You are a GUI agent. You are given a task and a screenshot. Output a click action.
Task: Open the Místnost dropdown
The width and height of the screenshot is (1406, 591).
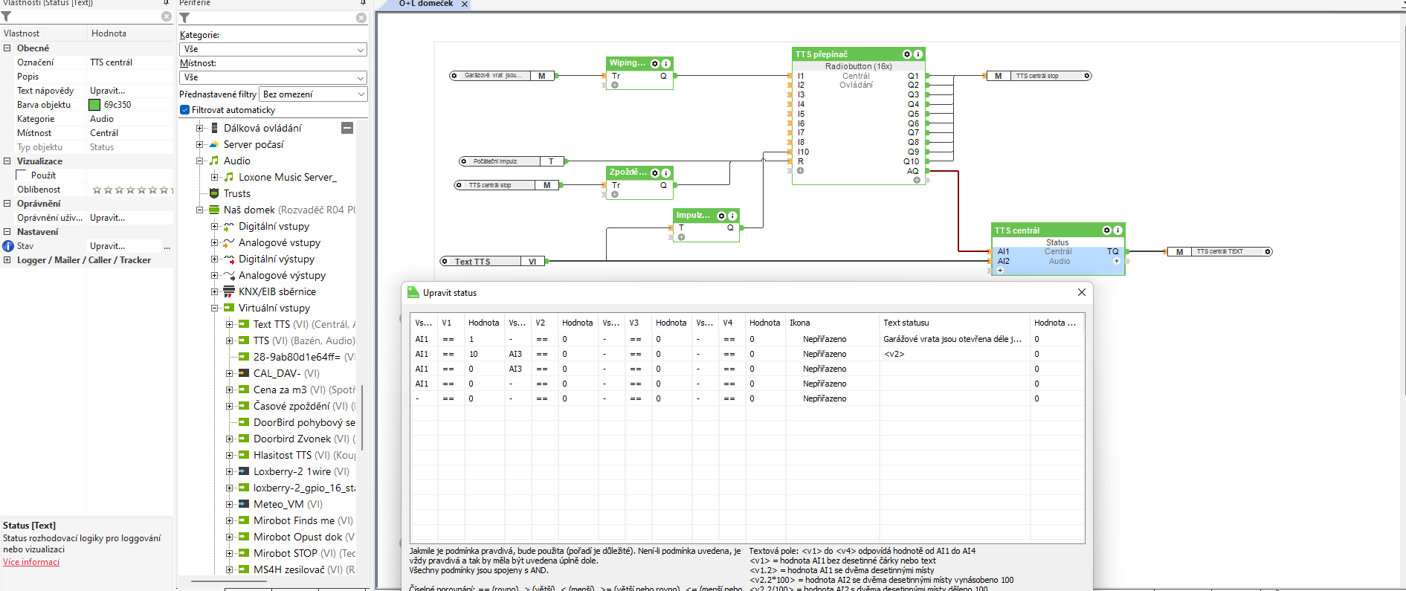(274, 77)
